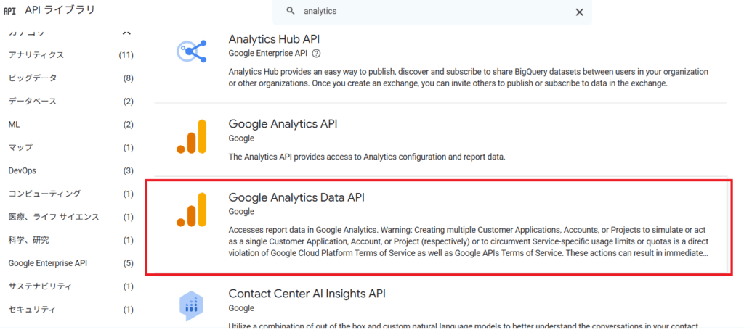Screen dimensions: 744x335
Task: Choose the DevOps category filter
Action: [x=23, y=170]
